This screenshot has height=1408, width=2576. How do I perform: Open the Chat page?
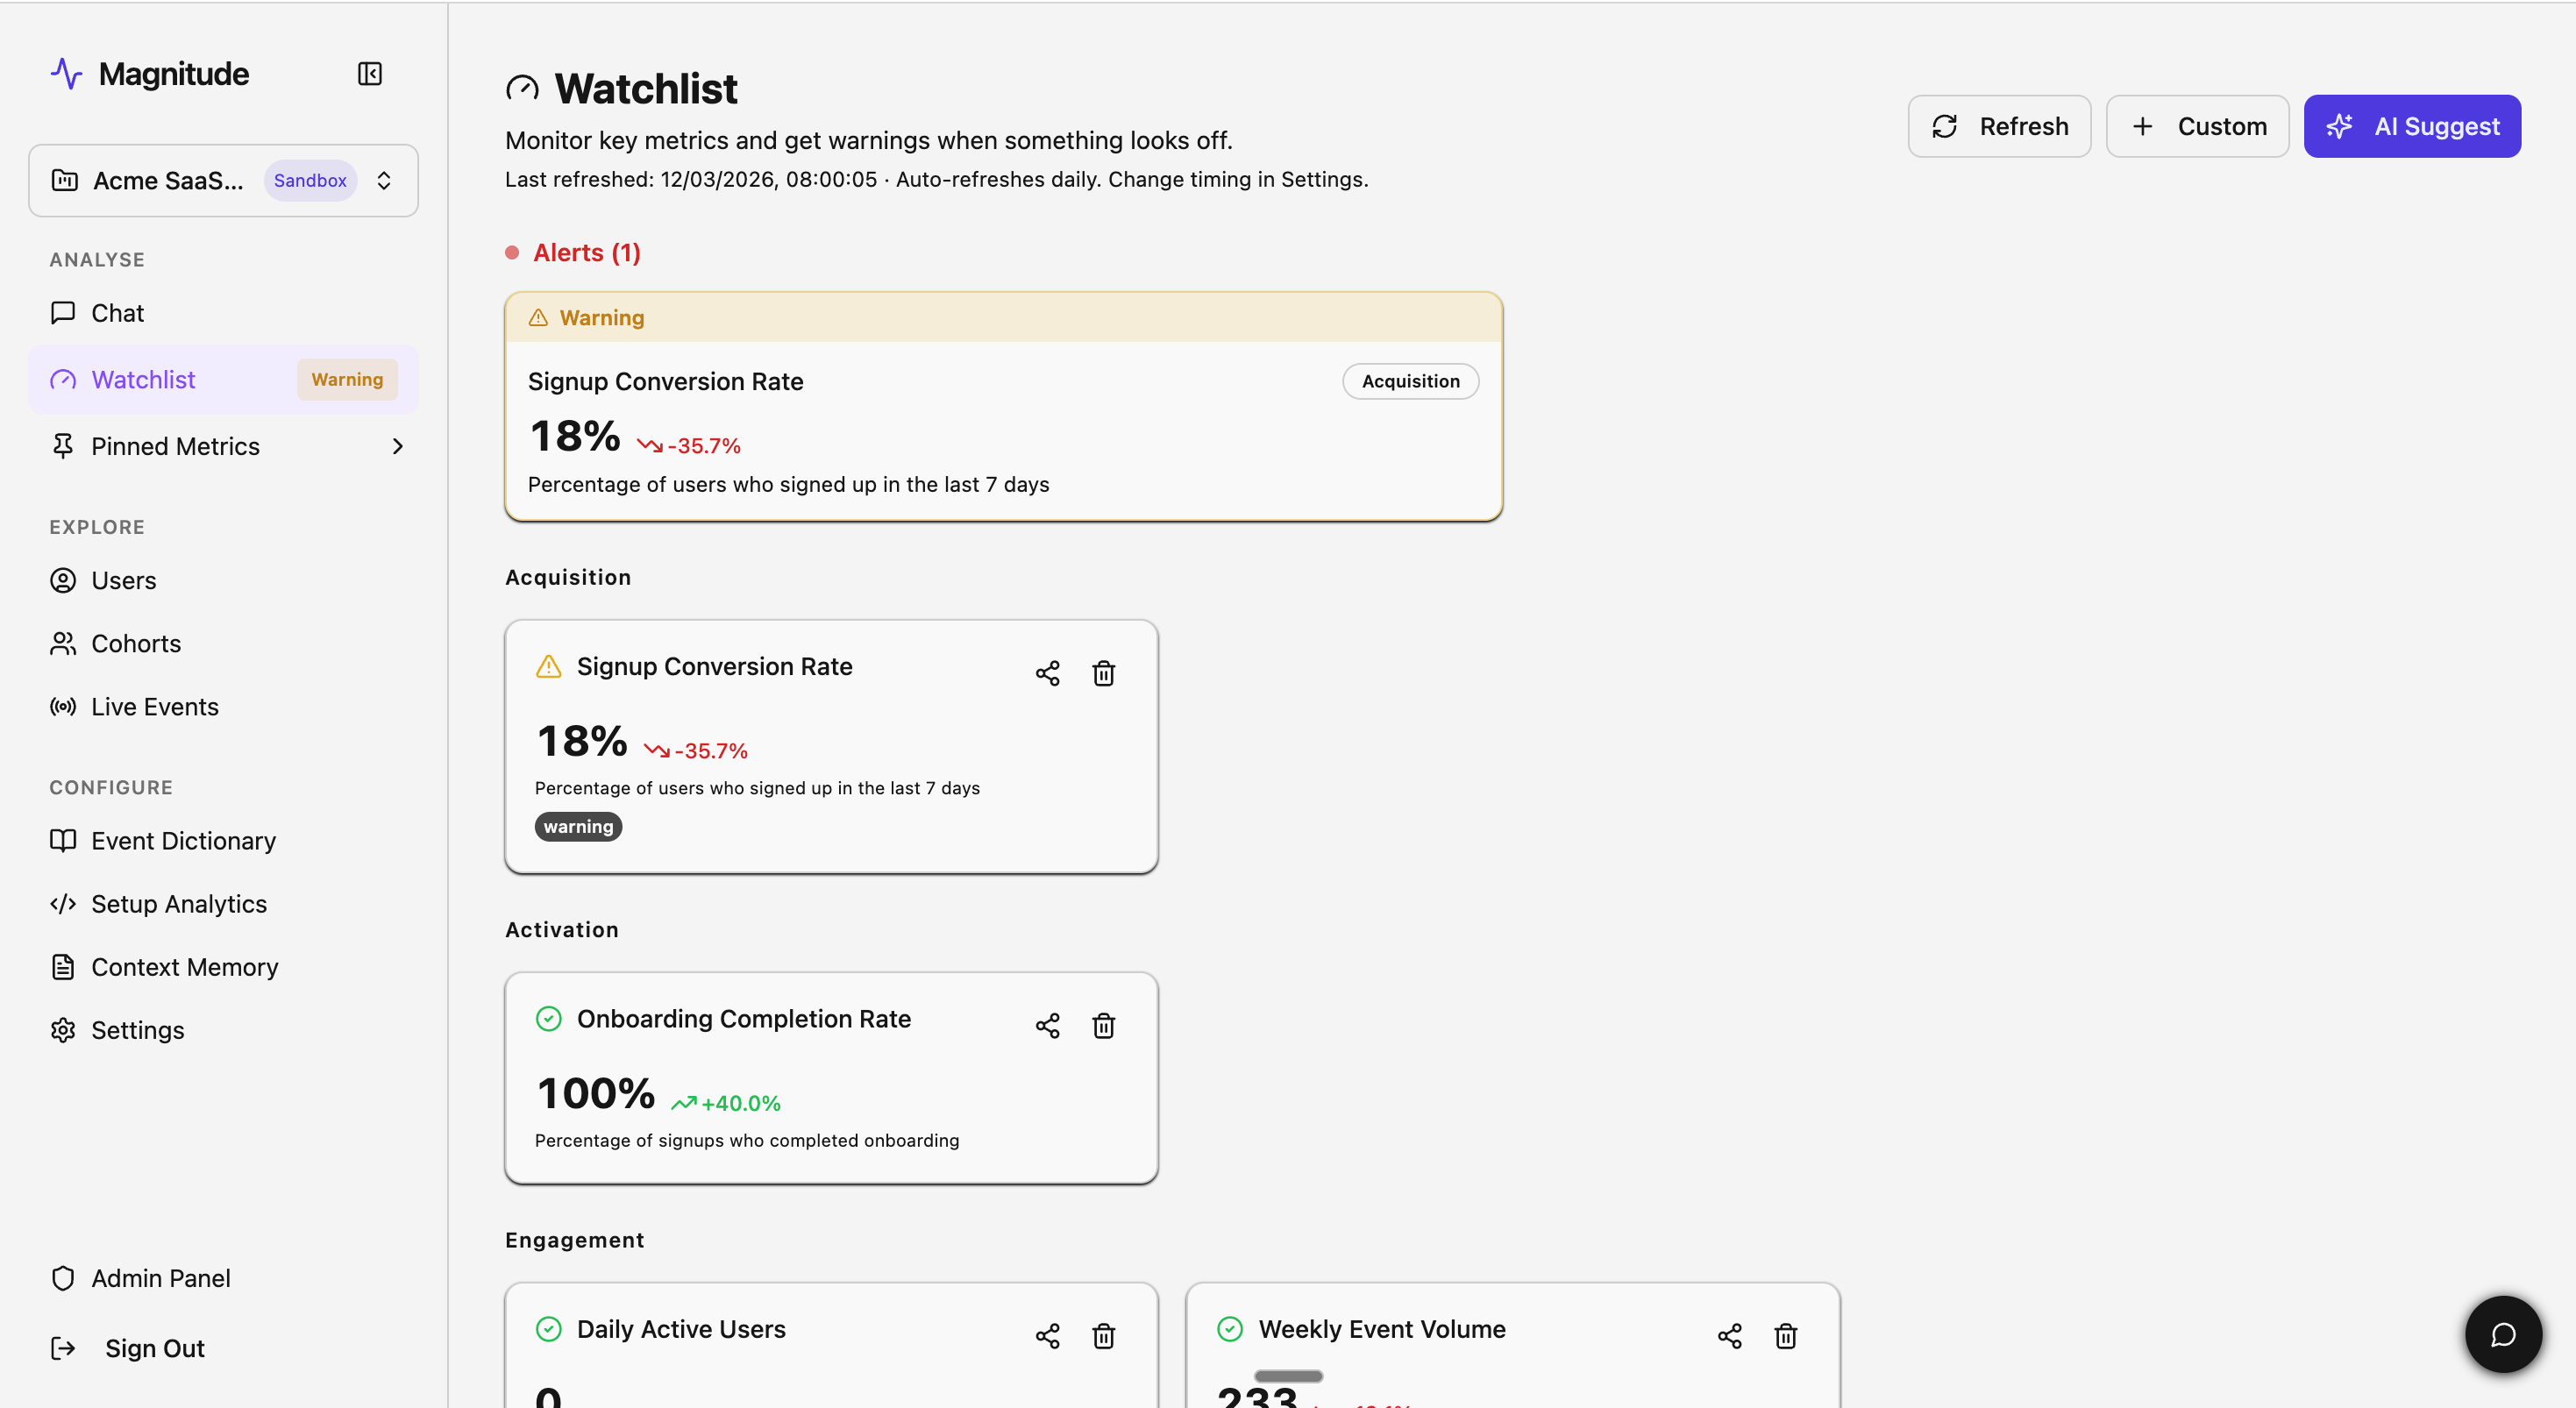(118, 313)
